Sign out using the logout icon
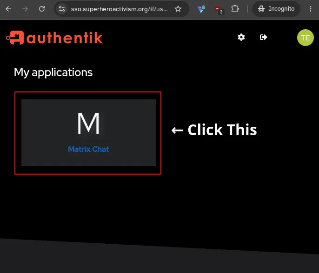This screenshot has height=273, width=319. pos(264,37)
